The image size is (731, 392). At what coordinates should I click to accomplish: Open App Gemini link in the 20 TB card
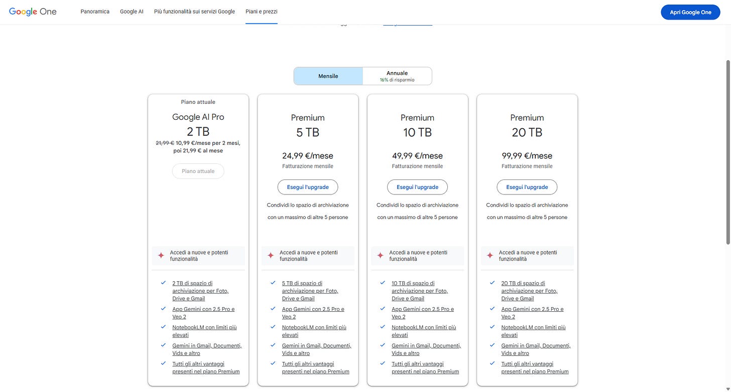pos(532,313)
